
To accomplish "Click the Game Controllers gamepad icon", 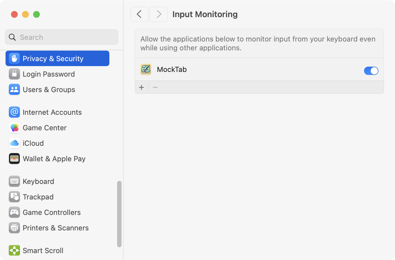I will pos(14,212).
